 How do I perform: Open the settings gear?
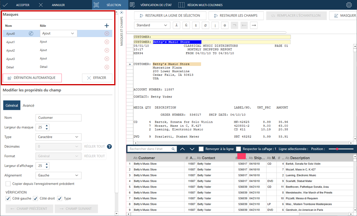(x=349, y=5)
